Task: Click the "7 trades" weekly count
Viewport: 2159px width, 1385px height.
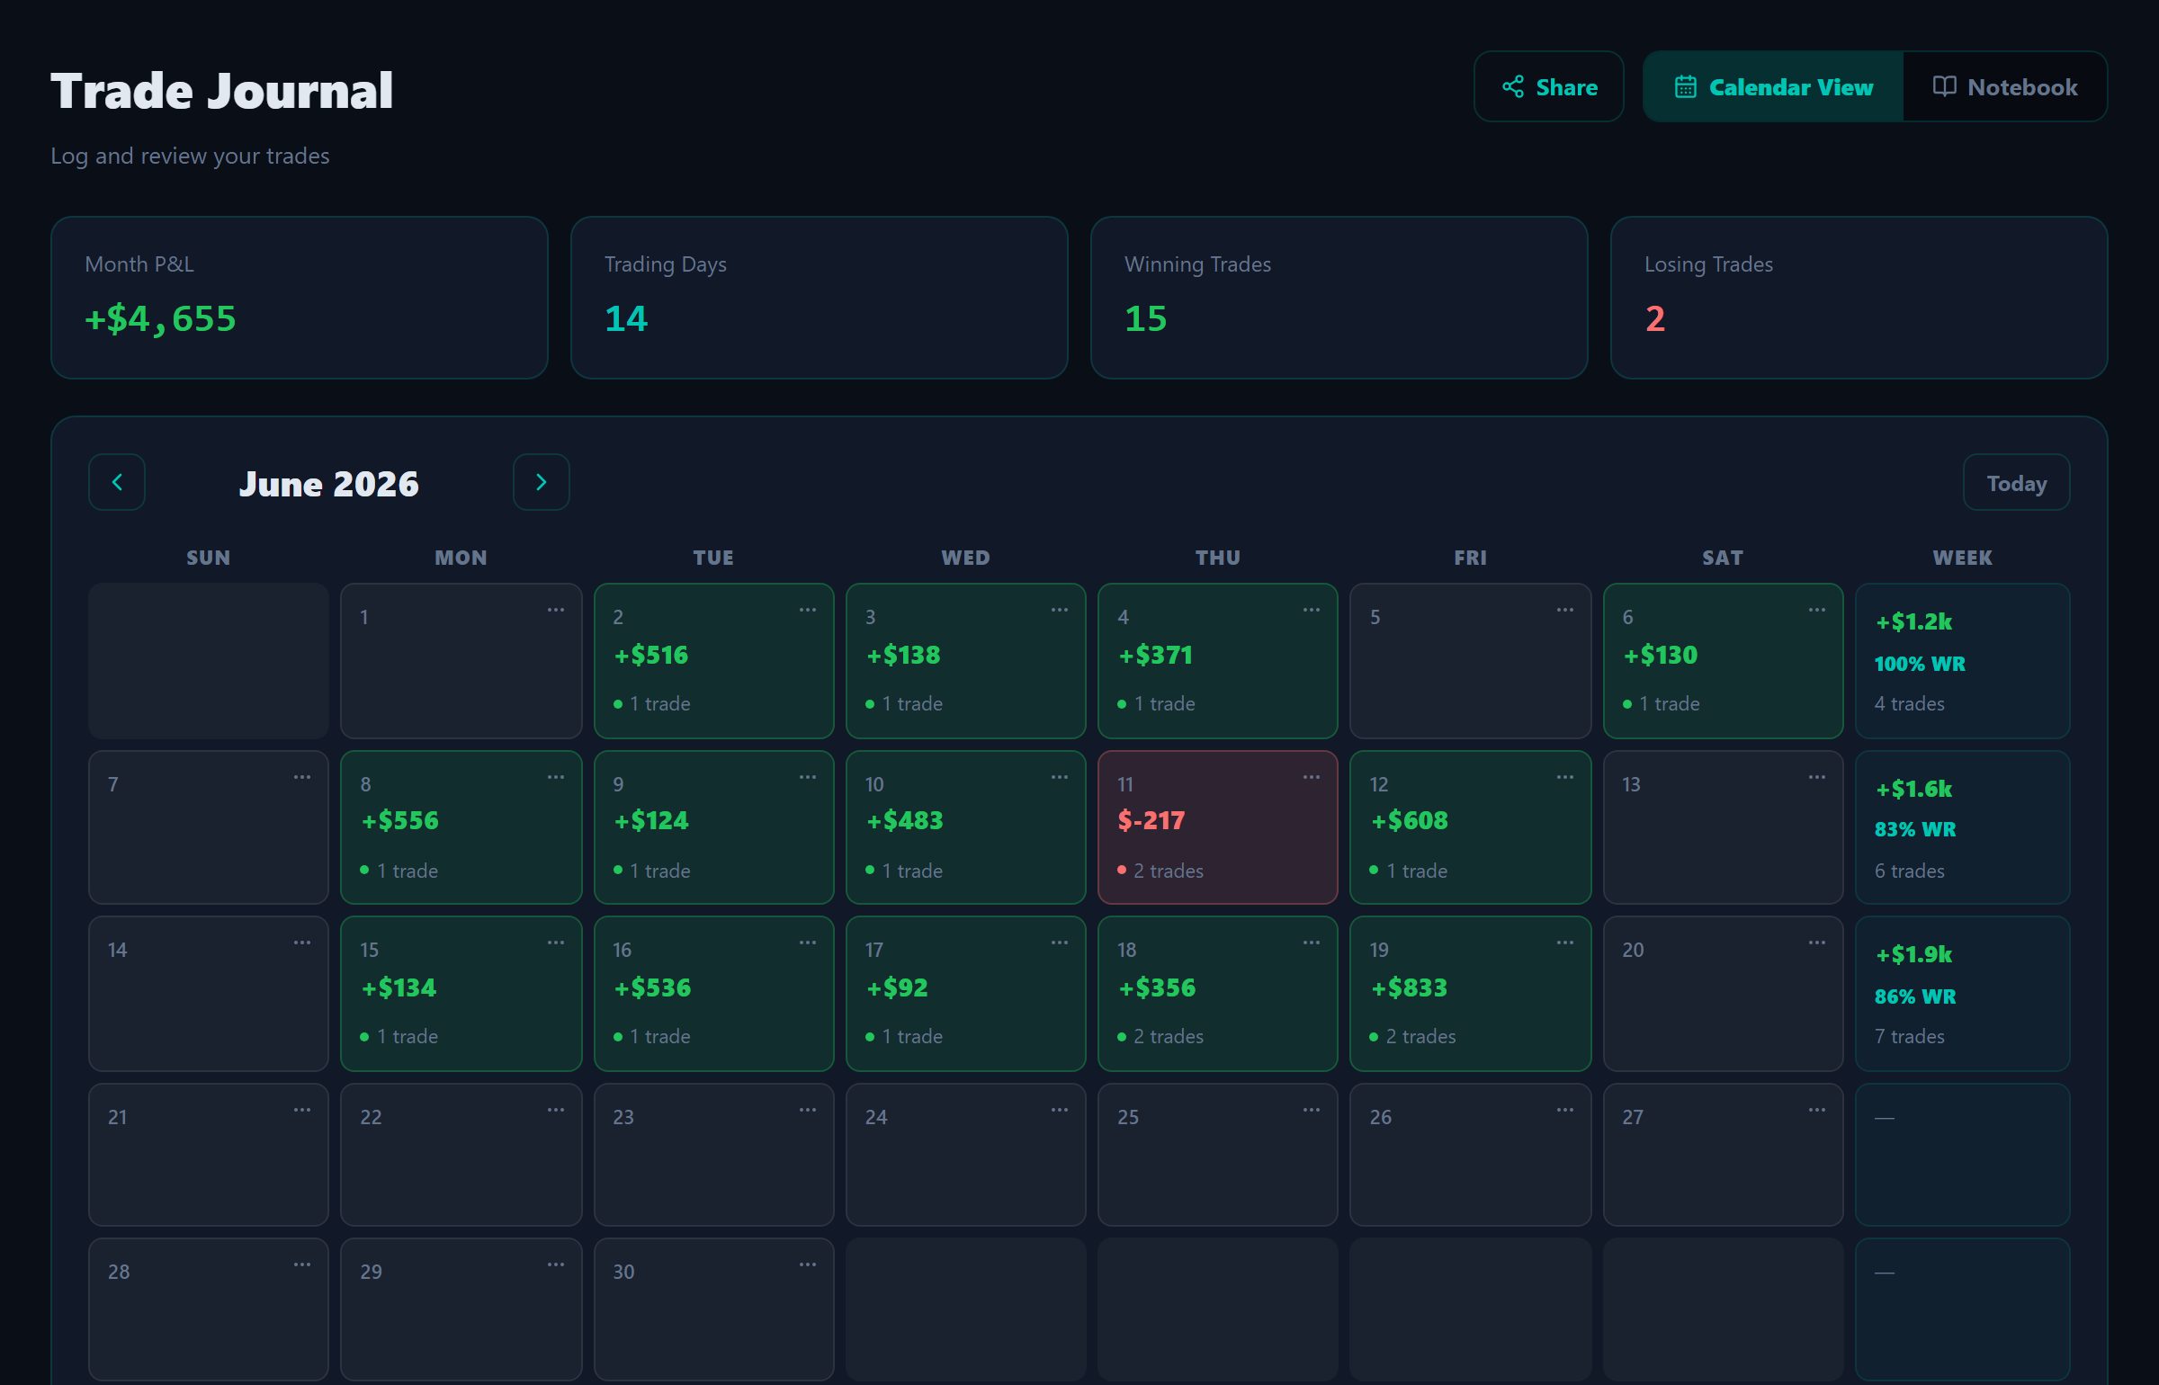Action: coord(1909,1036)
